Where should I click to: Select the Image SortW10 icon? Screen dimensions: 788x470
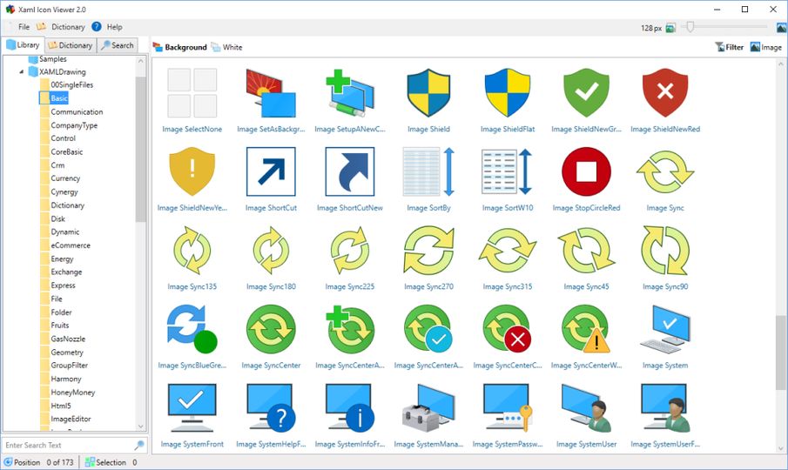tap(508, 171)
